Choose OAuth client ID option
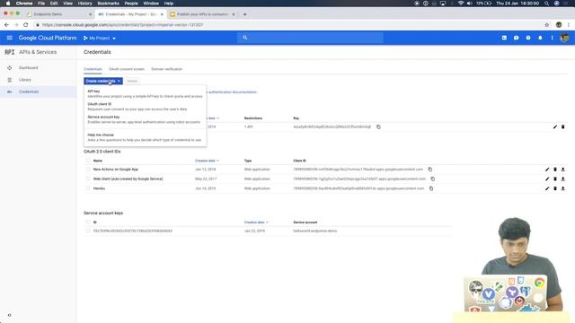The image size is (575, 323). click(x=145, y=106)
